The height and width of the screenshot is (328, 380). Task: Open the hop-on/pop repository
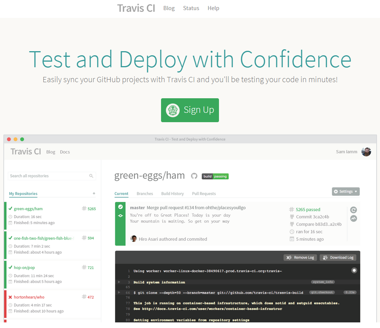[24, 268]
